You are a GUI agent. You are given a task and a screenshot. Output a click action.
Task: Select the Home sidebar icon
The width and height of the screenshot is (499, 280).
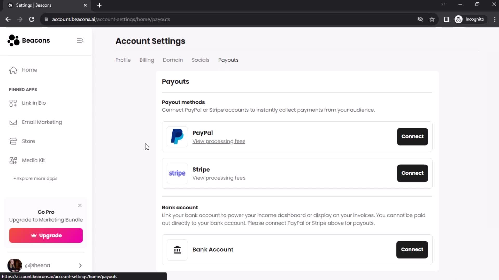click(x=13, y=70)
